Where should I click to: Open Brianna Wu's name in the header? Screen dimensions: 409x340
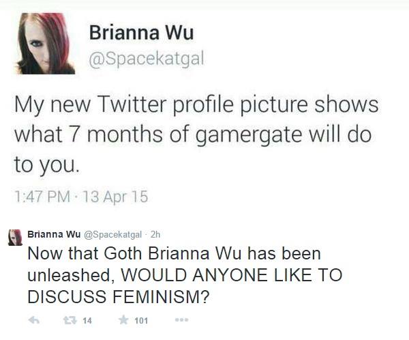(x=141, y=33)
